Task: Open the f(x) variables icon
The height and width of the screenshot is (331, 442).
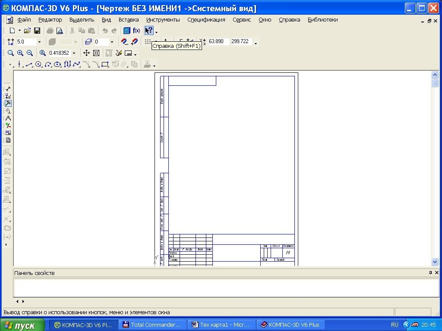Action: (136, 31)
